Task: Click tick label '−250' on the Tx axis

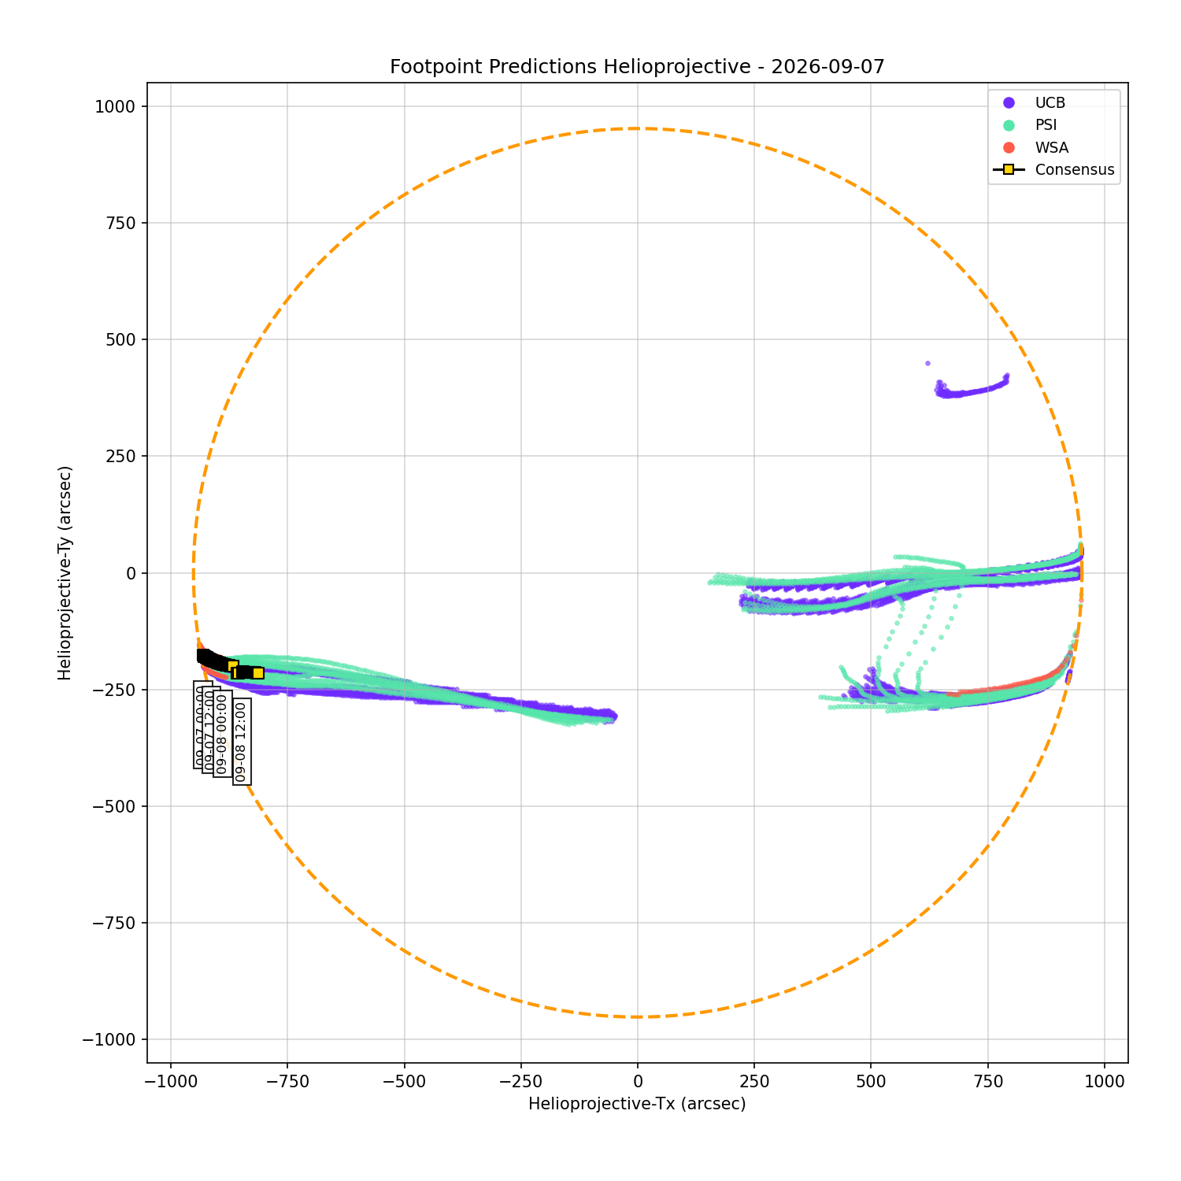Action: tap(520, 1081)
